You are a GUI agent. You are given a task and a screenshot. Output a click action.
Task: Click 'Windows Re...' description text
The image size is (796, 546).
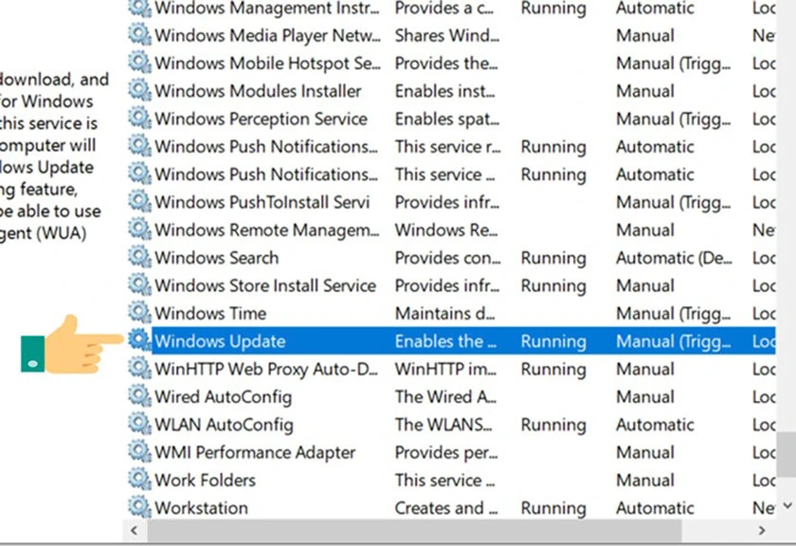[446, 230]
